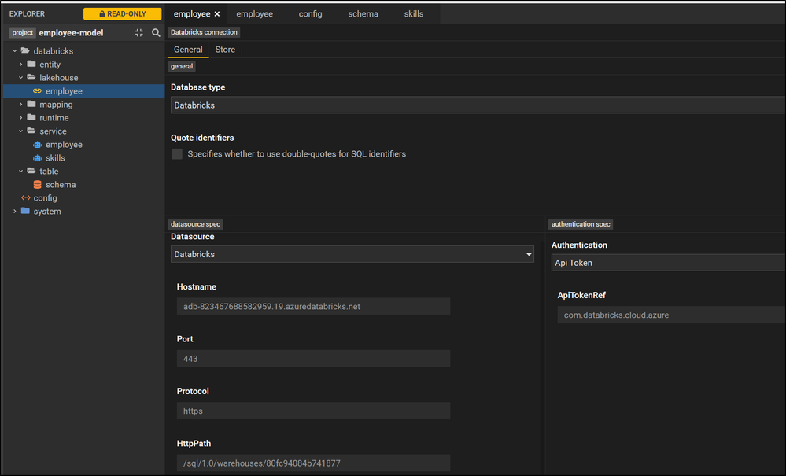Viewport: 786px width, 476px height.
Task: Click the schema database stack icon
Action: [x=37, y=185]
